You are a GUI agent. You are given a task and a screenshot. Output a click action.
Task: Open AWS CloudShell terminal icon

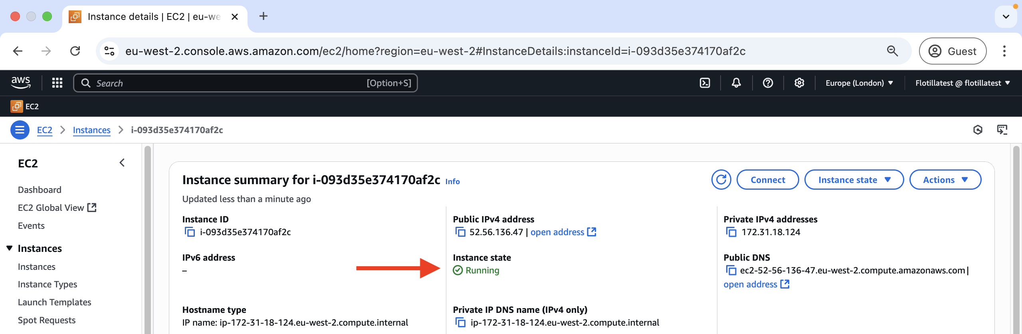point(705,83)
